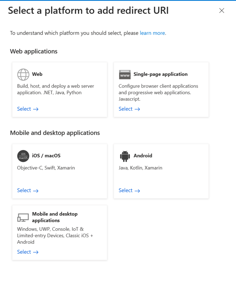Click the desktop monitor icon
Image resolution: width=236 pixels, height=282 pixels.
pos(23,218)
